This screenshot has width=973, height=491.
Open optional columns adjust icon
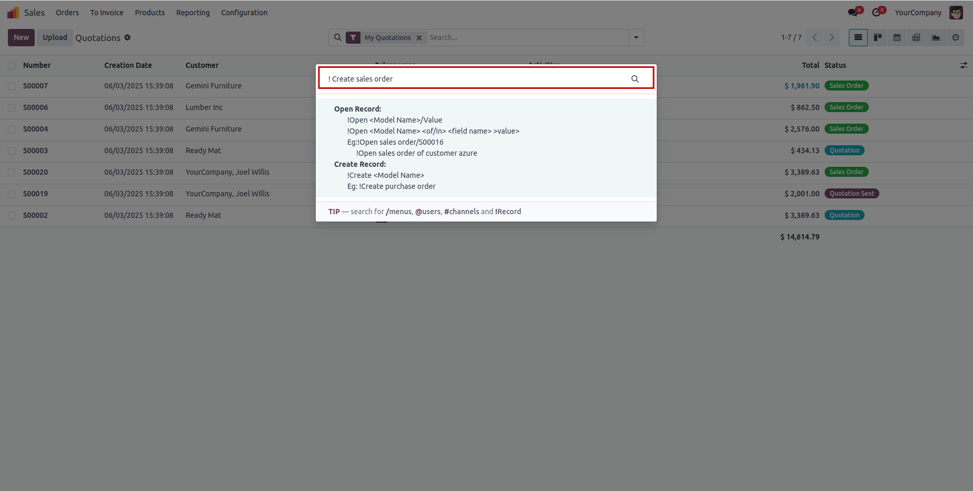point(964,65)
